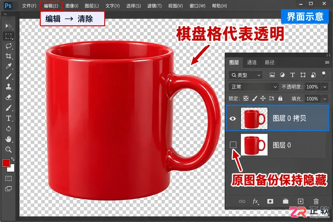Select the Hand tool
This screenshot has width=333, height=222.
[9, 139]
